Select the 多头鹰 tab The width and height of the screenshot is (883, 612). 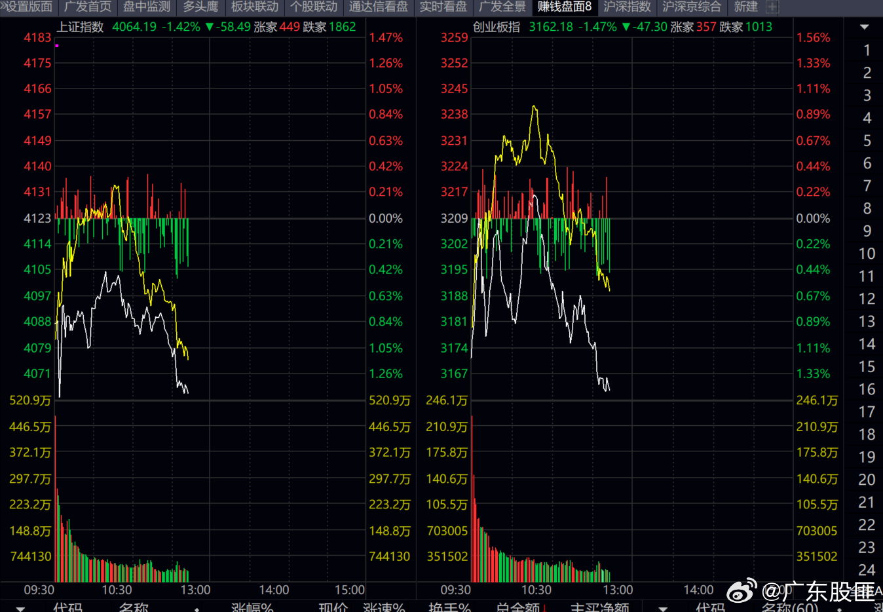point(200,7)
